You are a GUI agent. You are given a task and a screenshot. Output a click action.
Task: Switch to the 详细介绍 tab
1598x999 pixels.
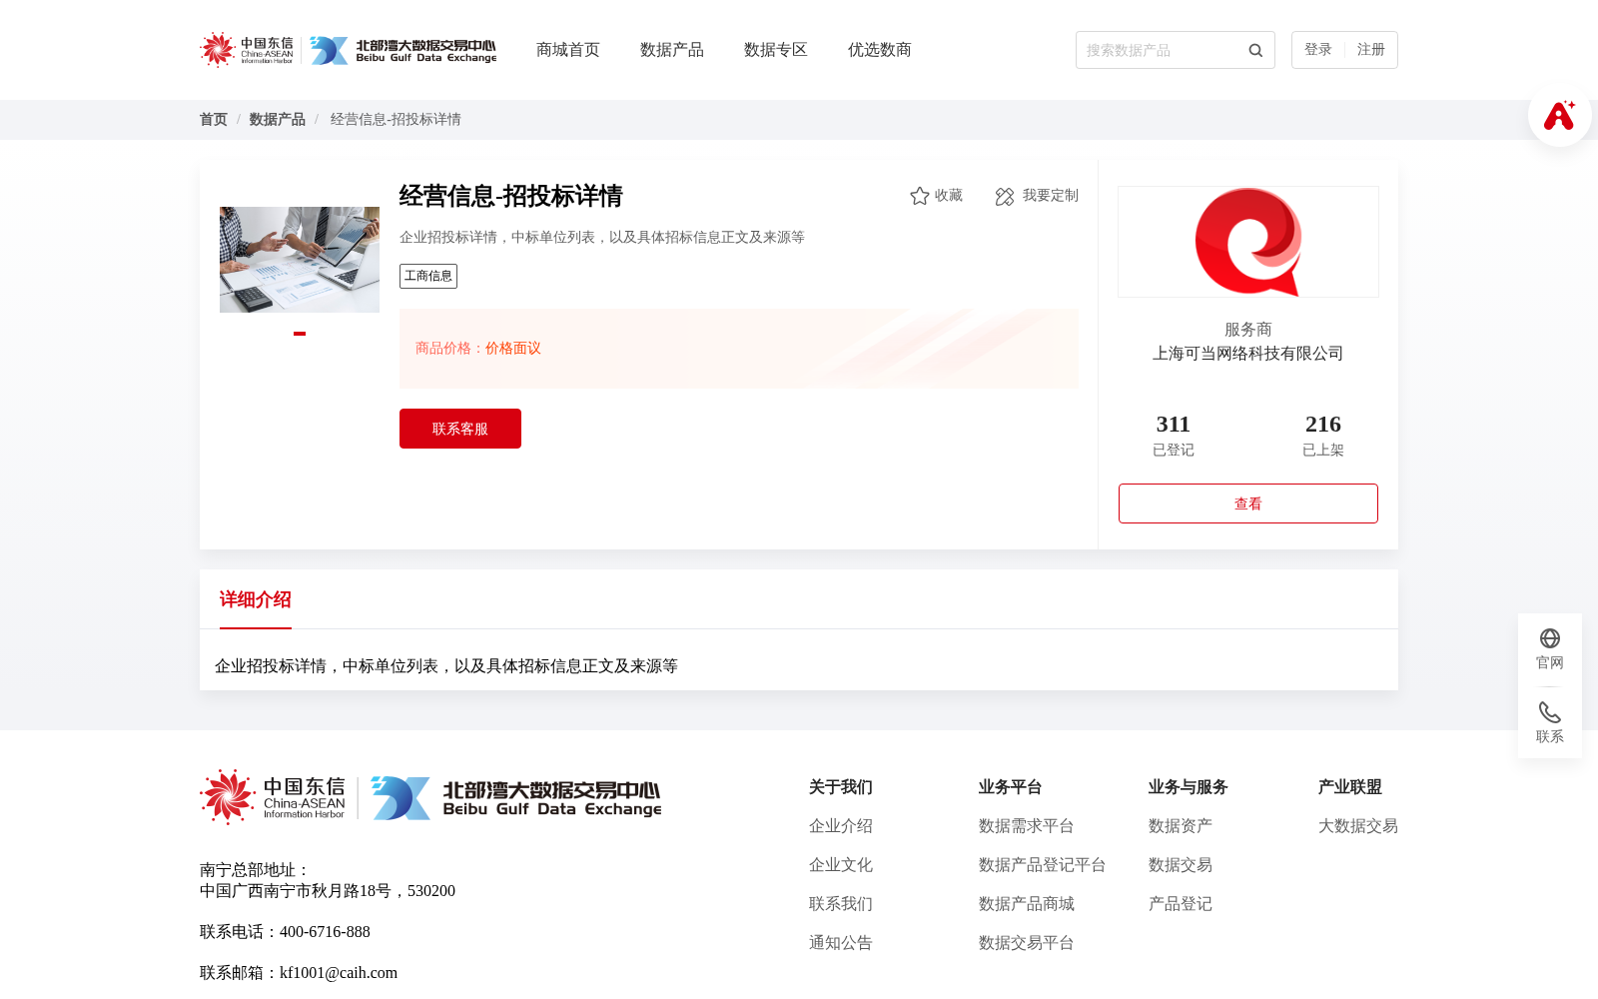tap(256, 599)
